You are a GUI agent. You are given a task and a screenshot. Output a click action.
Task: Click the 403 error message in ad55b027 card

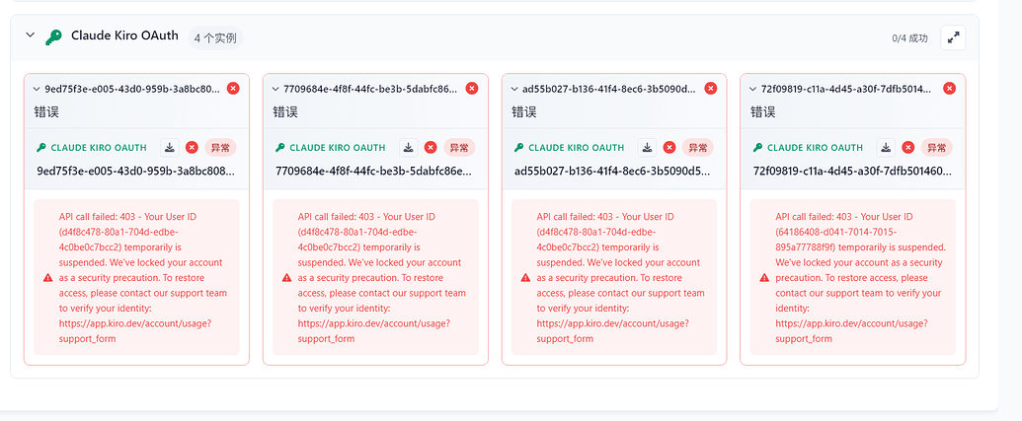click(x=621, y=278)
